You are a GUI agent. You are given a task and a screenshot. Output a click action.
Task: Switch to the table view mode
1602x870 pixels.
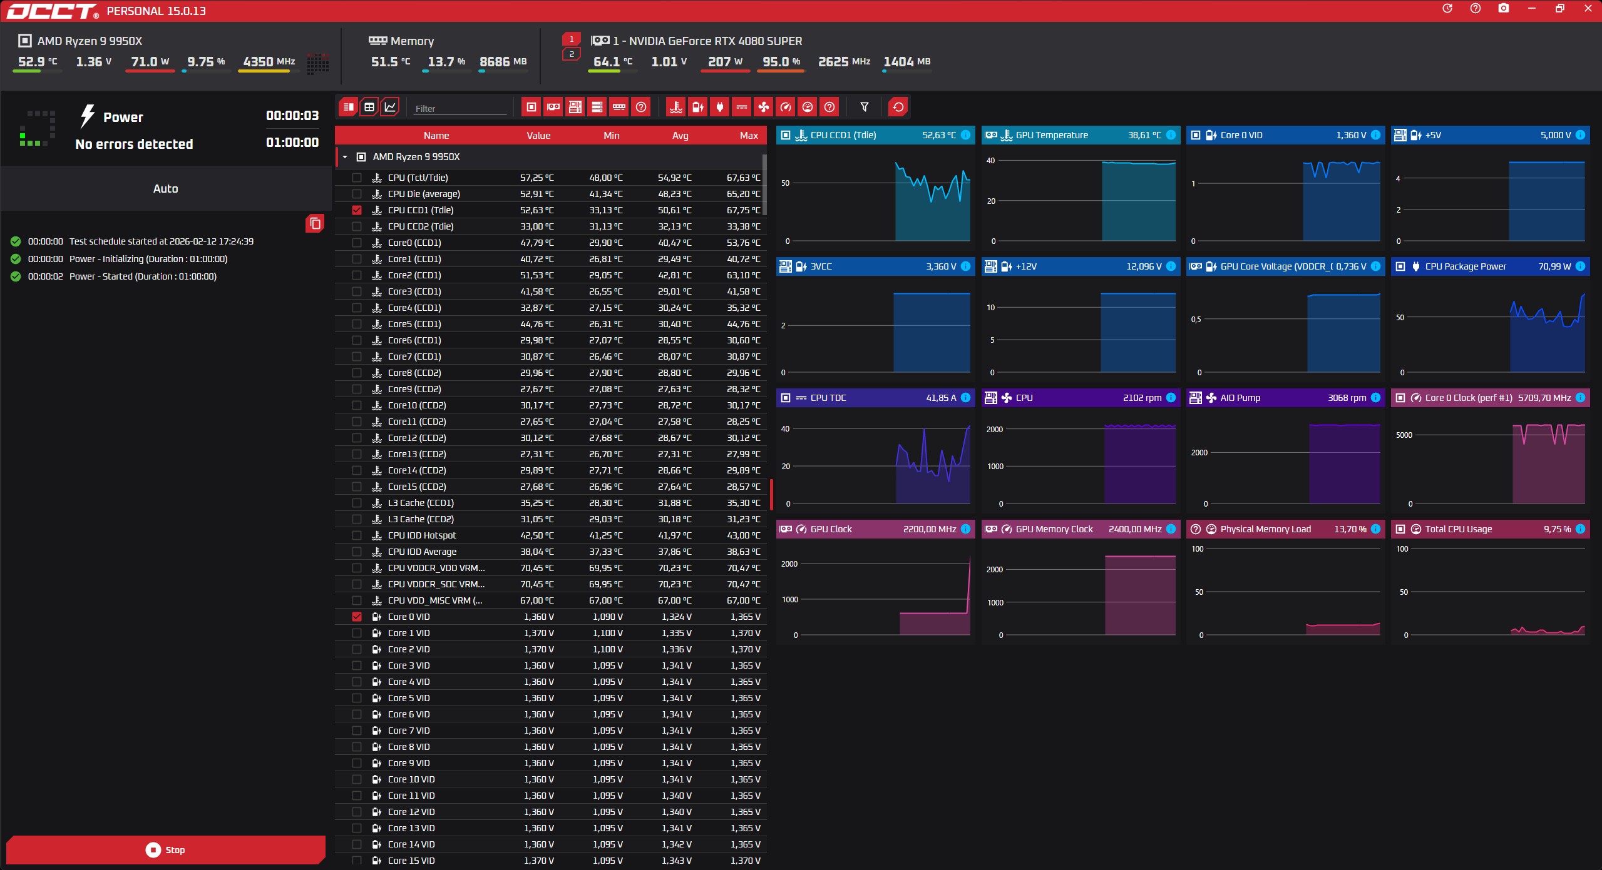[x=369, y=107]
